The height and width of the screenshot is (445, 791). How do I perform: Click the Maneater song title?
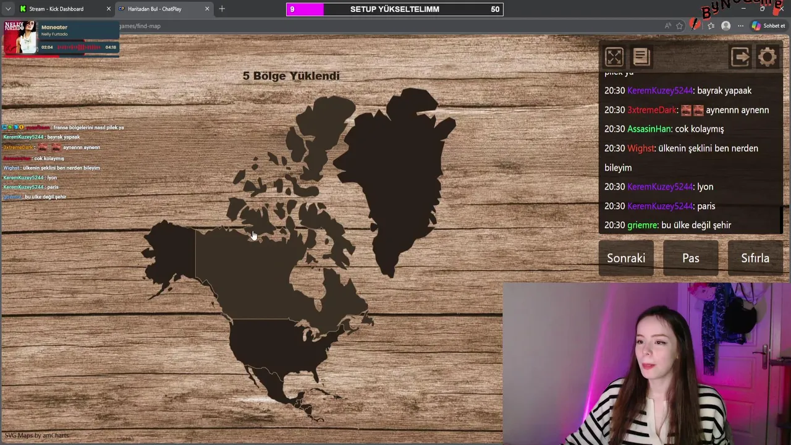(54, 27)
